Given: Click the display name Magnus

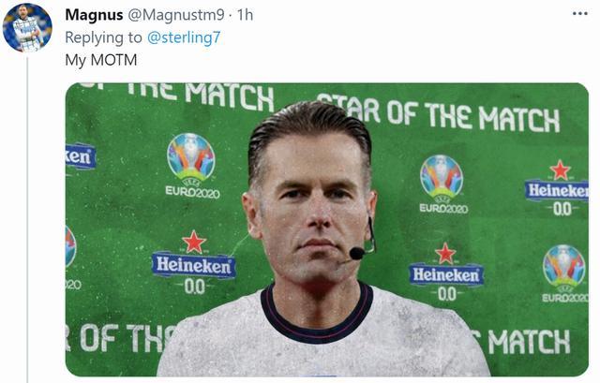Looking at the screenshot, I should click(x=94, y=15).
